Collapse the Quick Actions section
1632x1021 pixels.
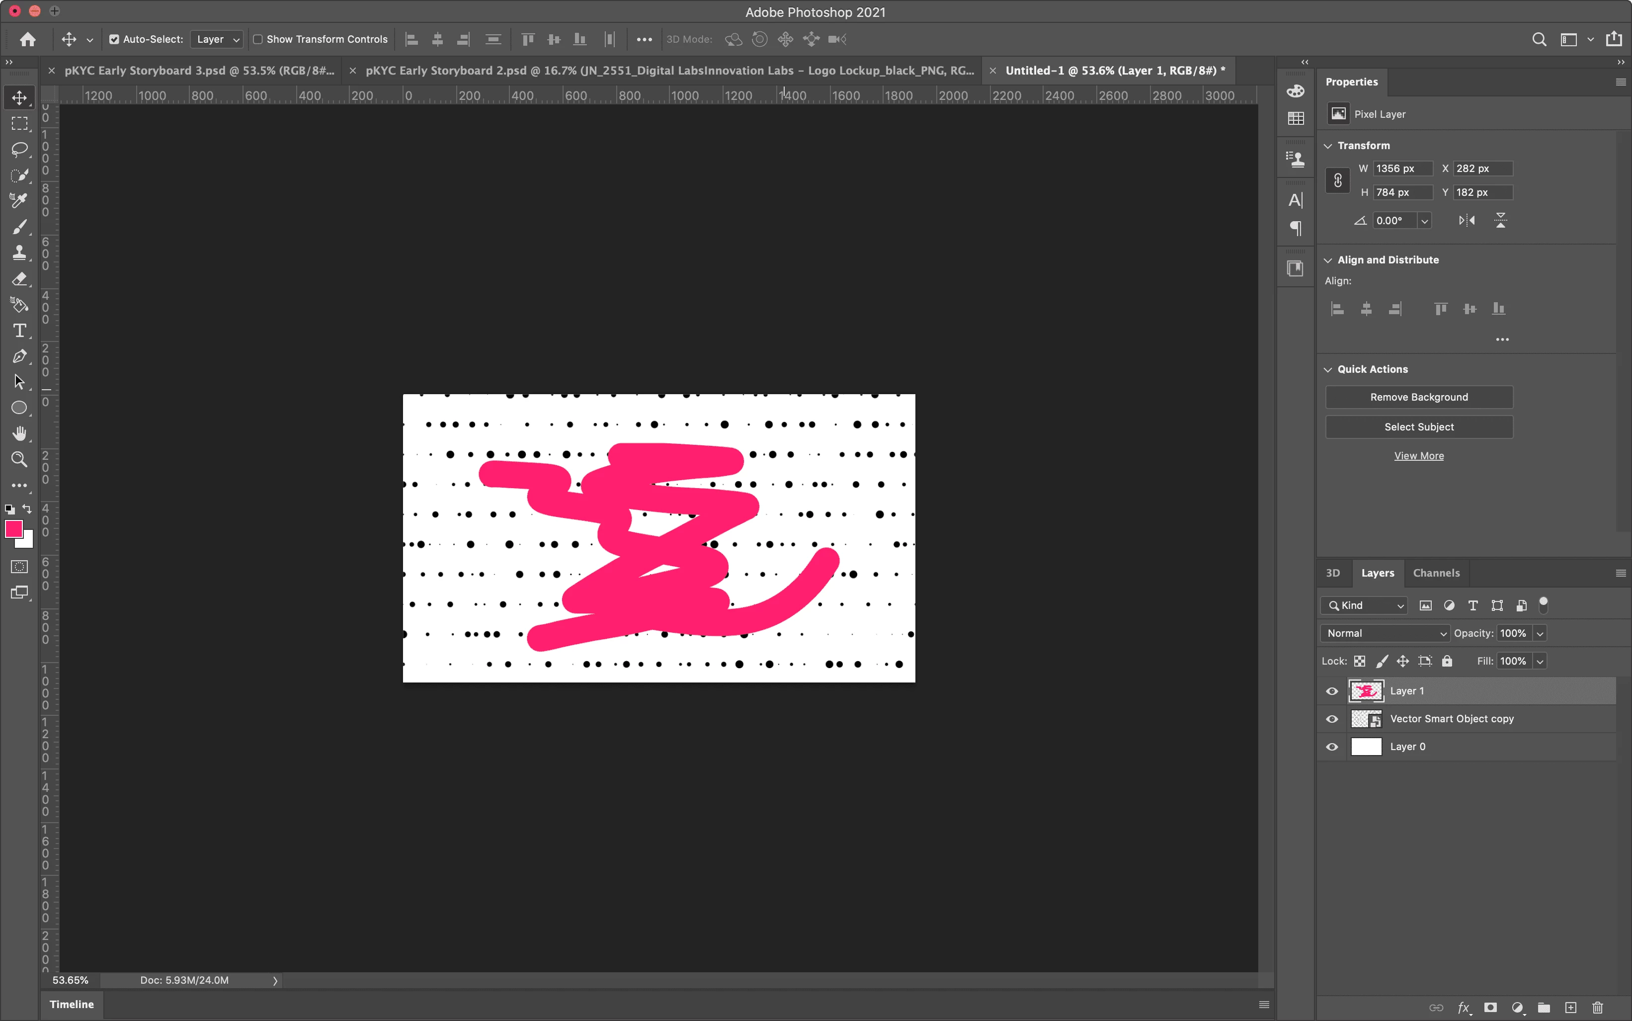point(1328,369)
